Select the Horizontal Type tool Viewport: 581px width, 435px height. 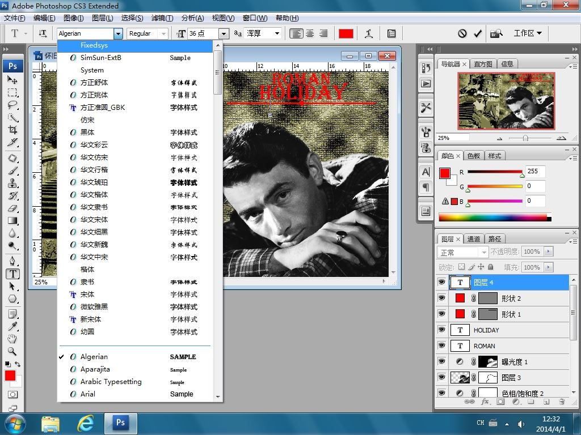point(12,274)
